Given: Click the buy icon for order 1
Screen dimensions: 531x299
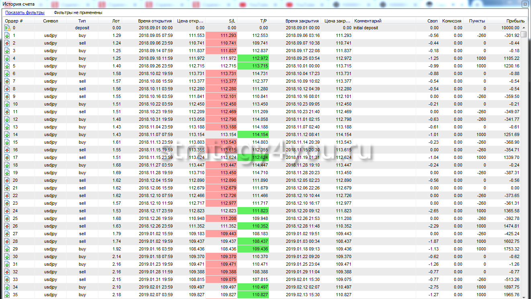Looking at the screenshot, I should click(x=7, y=36).
